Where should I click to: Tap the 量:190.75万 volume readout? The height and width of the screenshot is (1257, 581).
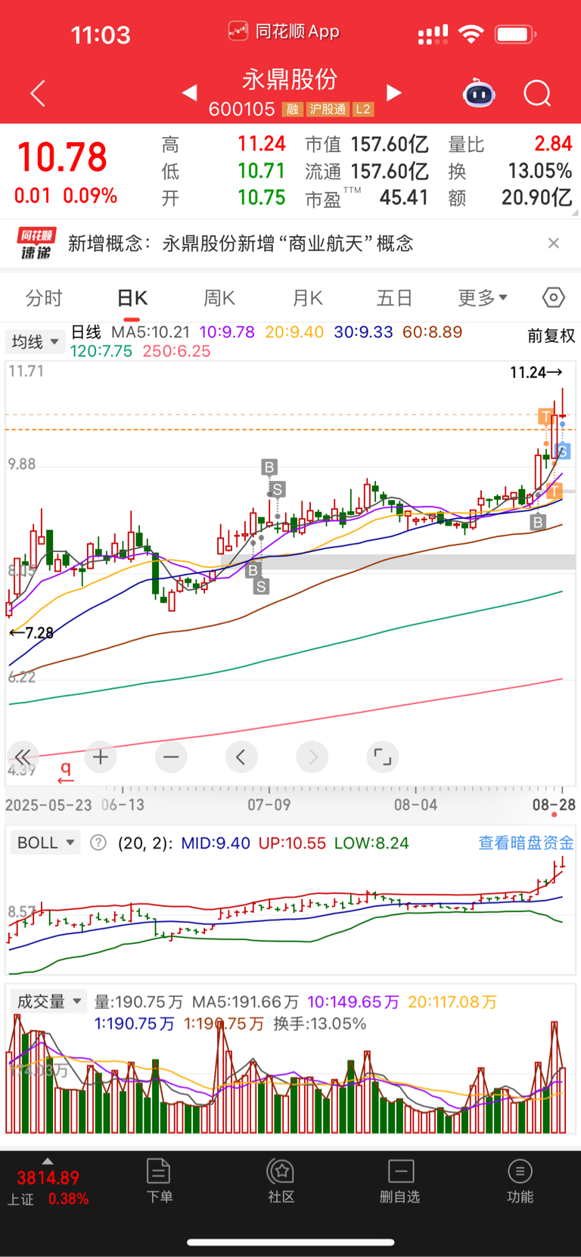[x=138, y=1002]
